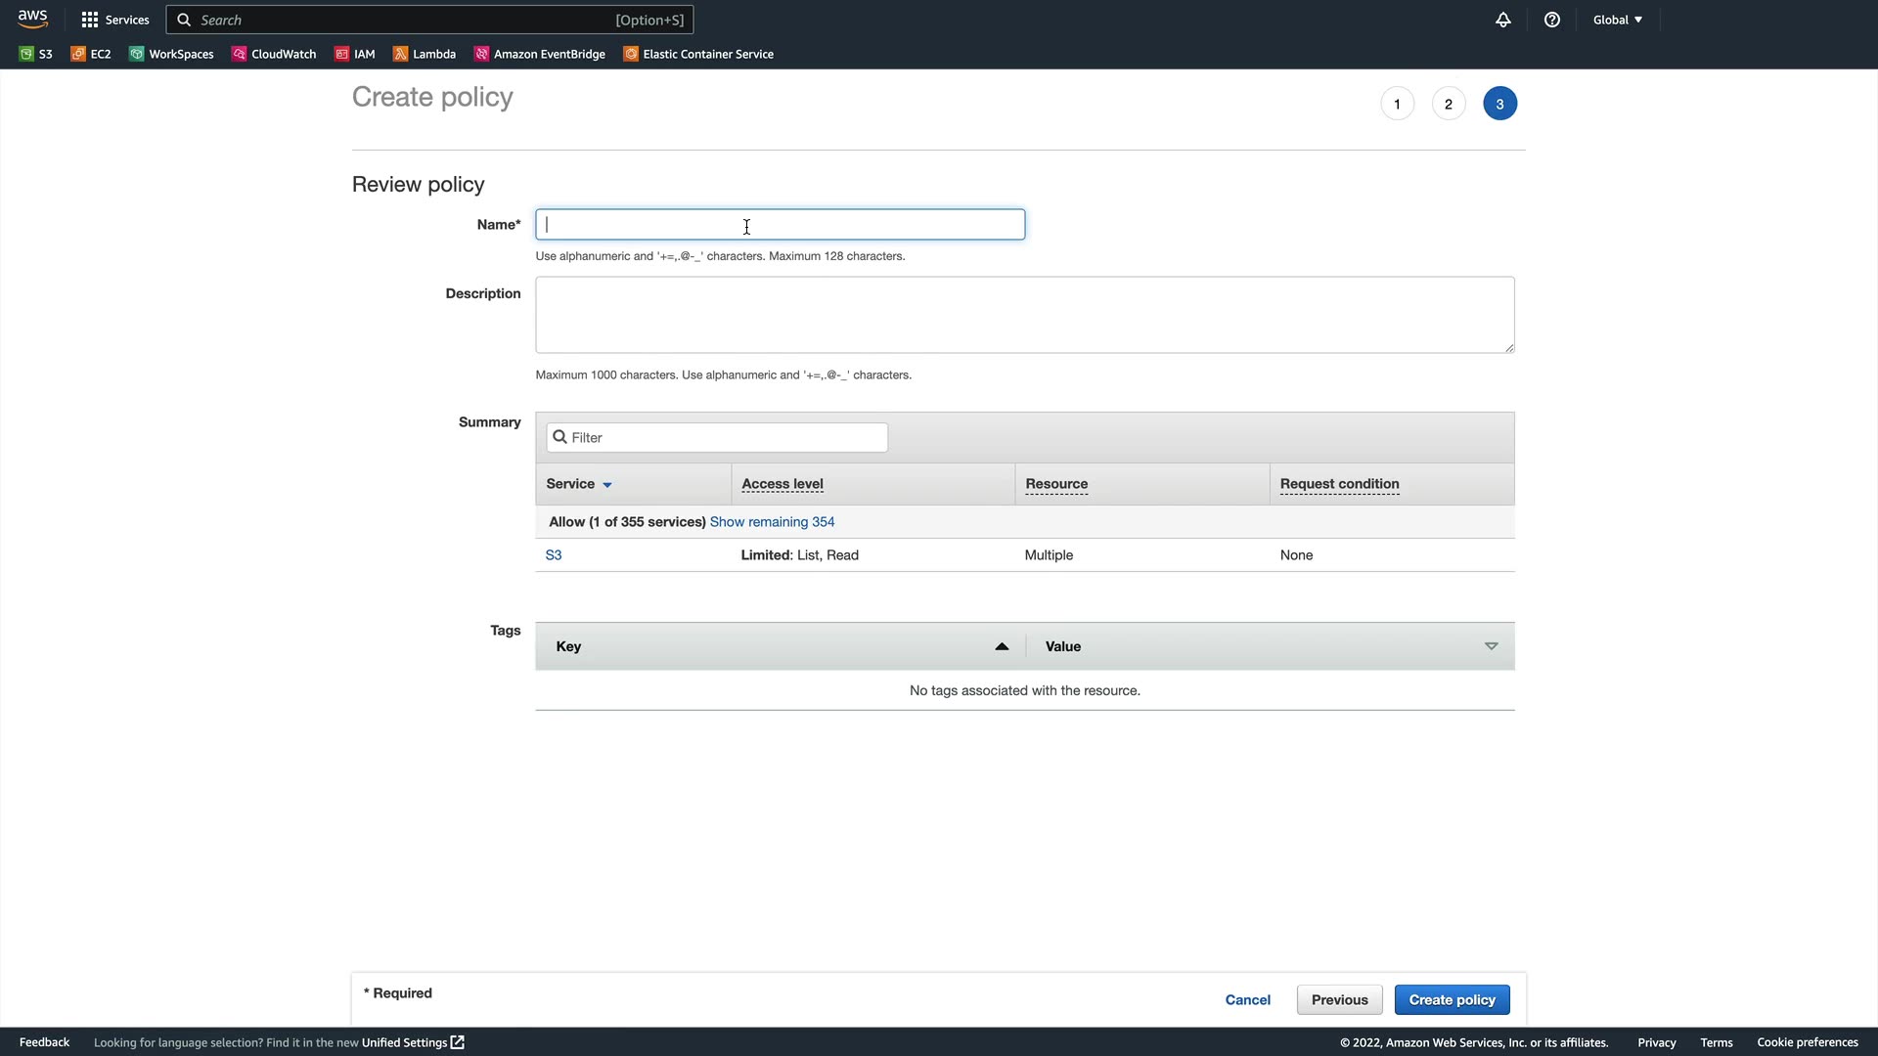The width and height of the screenshot is (1878, 1056).
Task: Open the help question mark icon
Action: 1551,20
